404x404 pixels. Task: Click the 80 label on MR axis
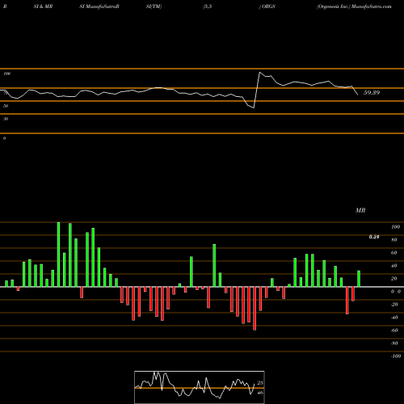394,240
